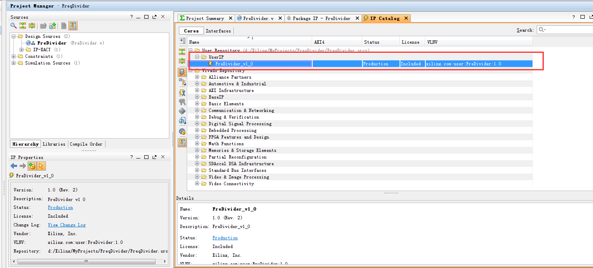
Task: Click the search magnifier in Sources panel
Action: pos(14,26)
